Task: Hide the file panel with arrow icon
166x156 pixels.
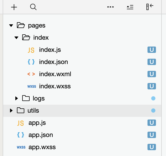Action: pos(150,7)
